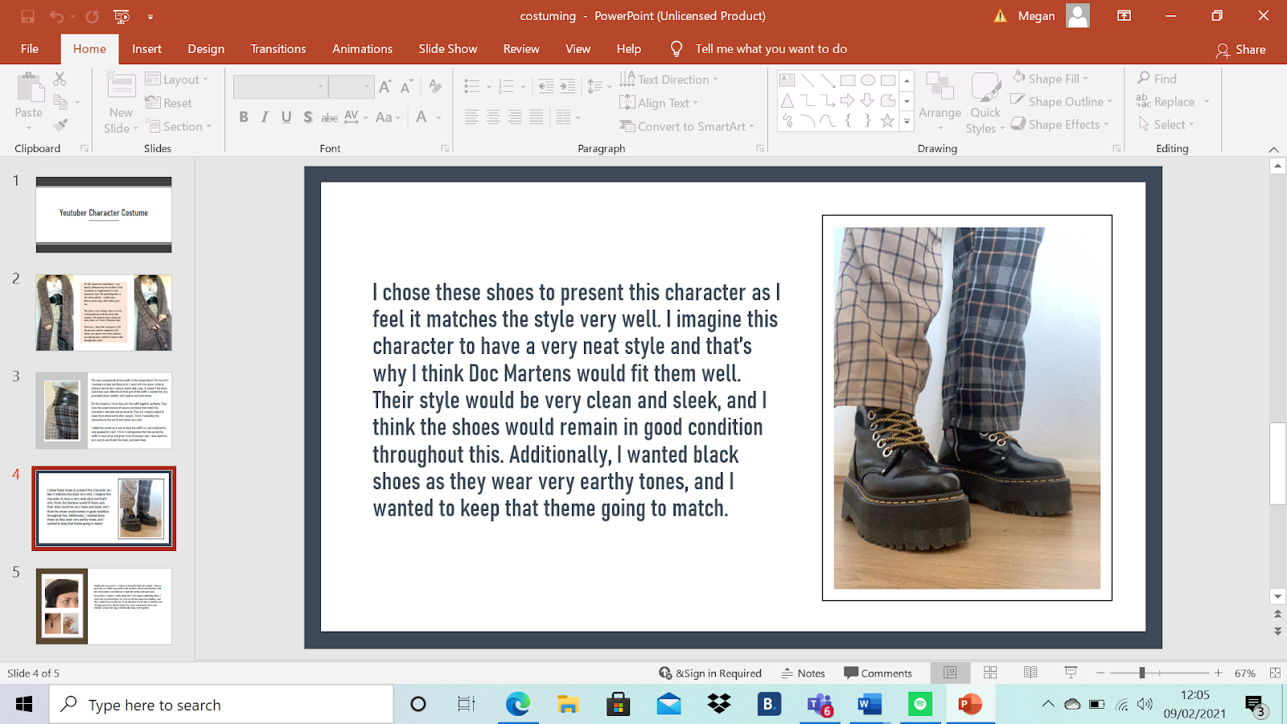Click the Reset slide button
The image size is (1287, 724).
click(x=169, y=103)
